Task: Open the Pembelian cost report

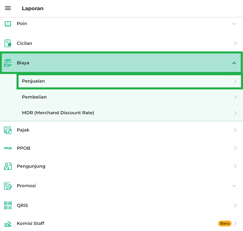Action: pyautogui.click(x=34, y=97)
